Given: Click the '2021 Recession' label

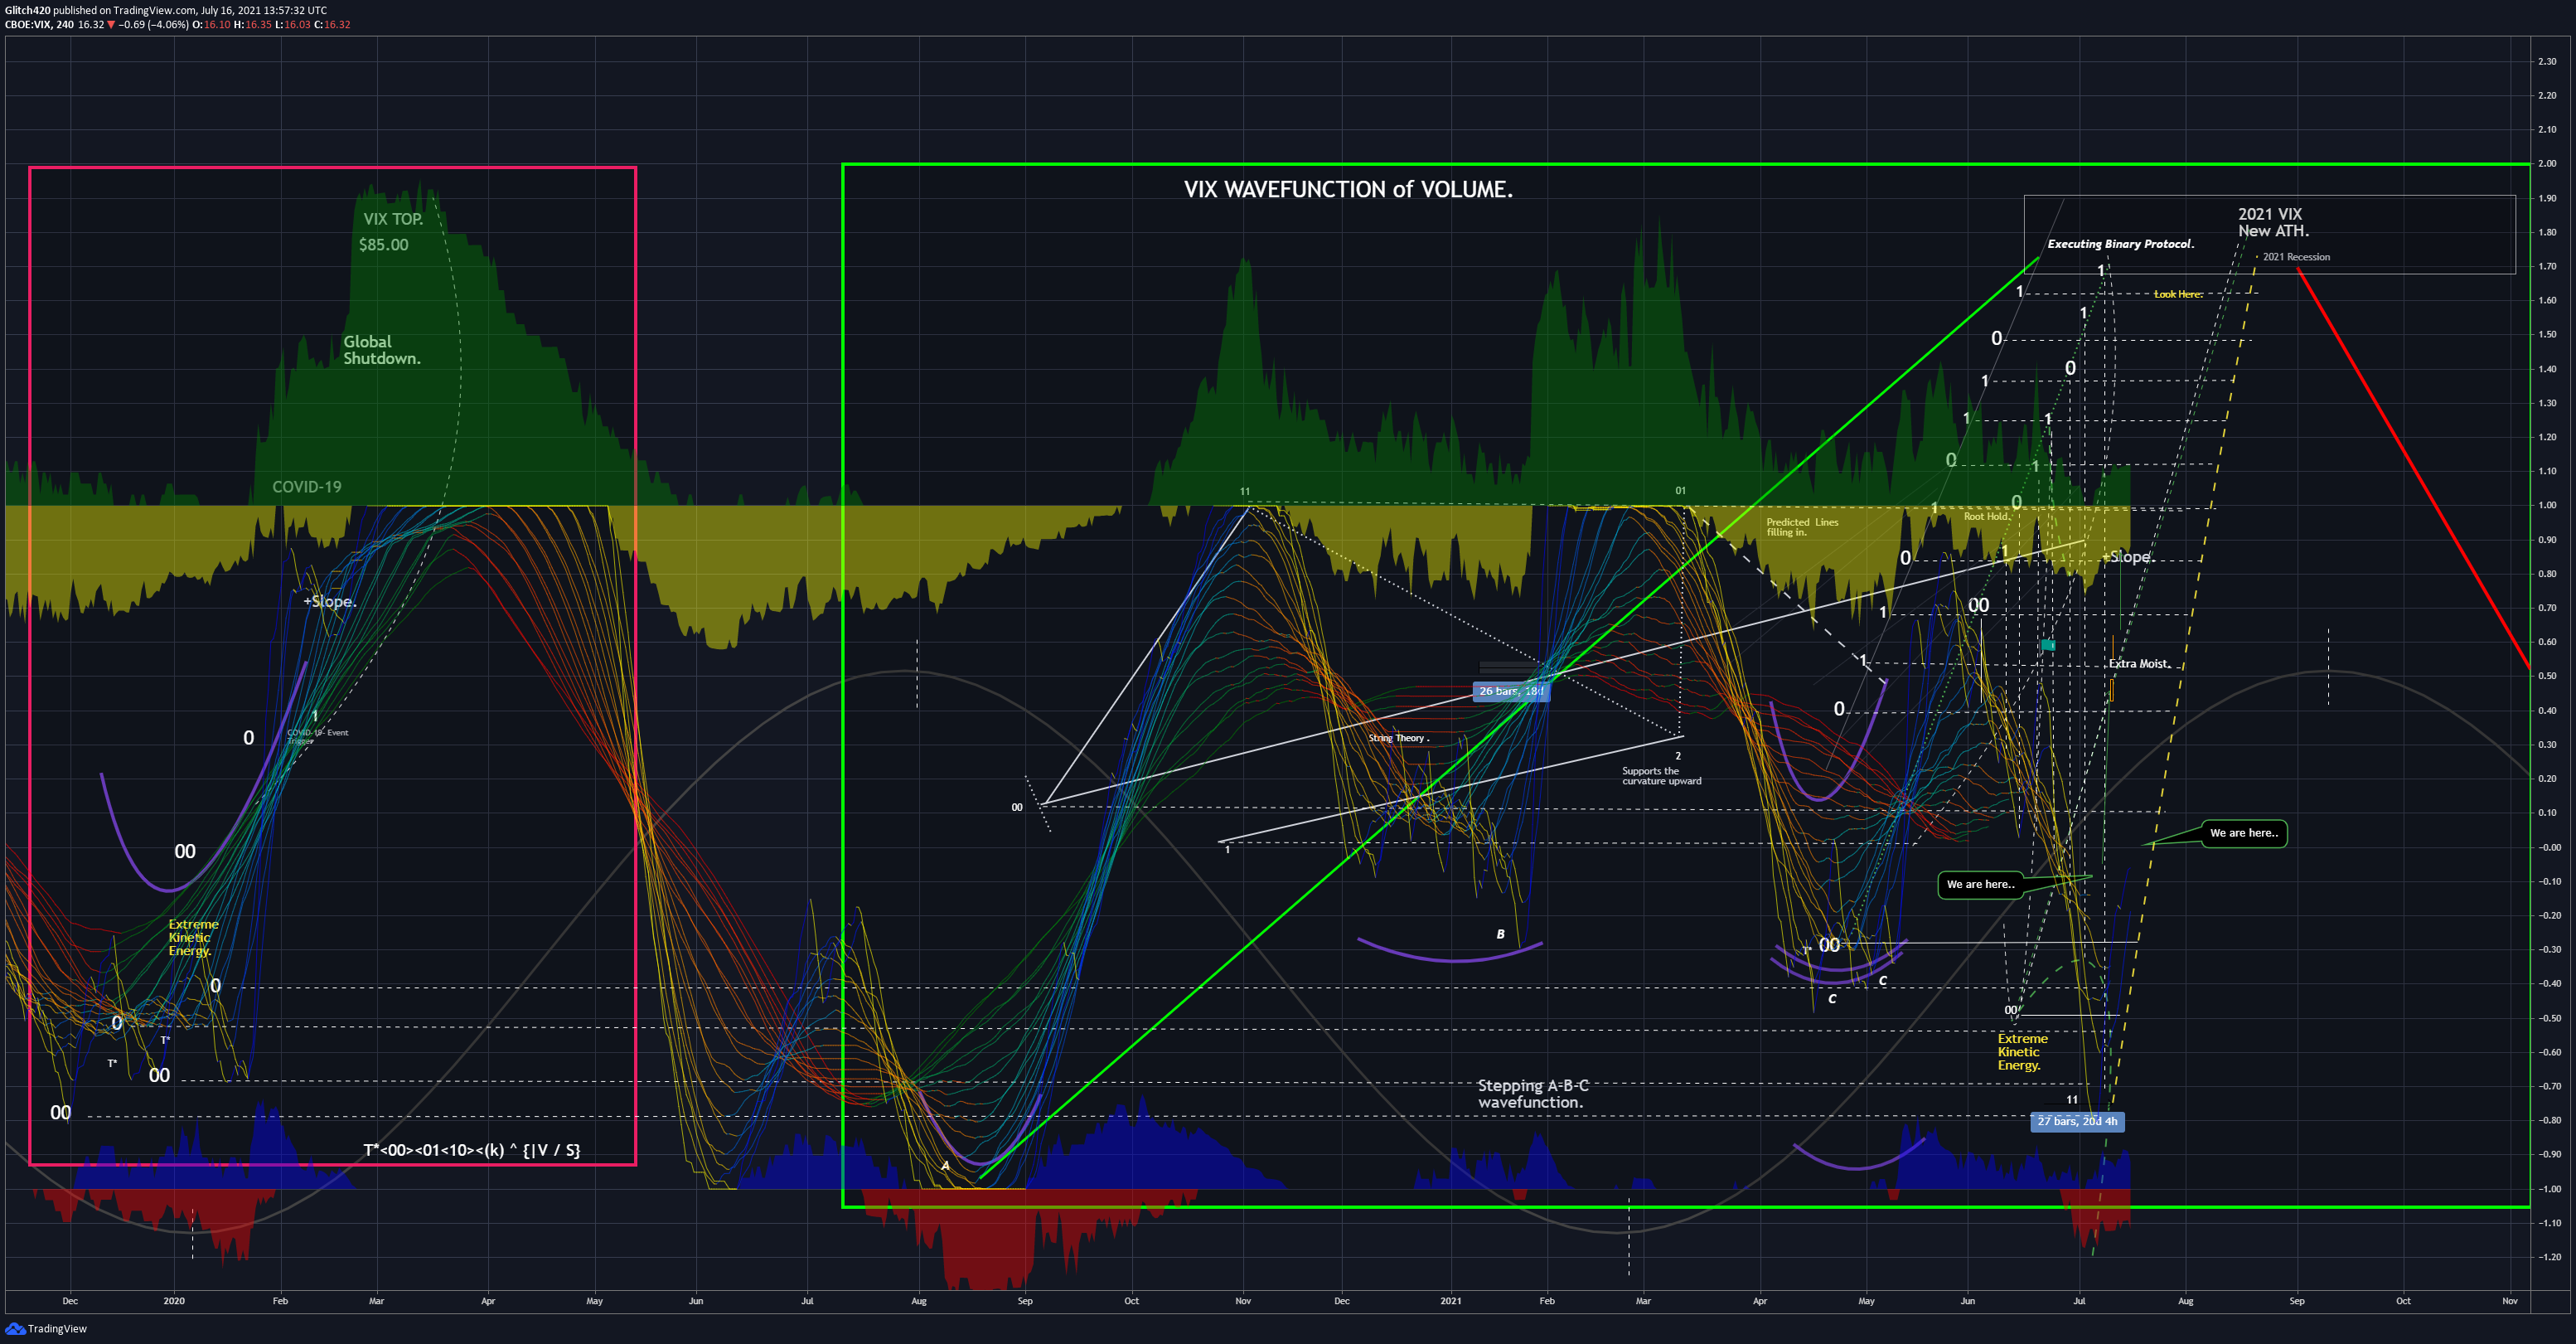Looking at the screenshot, I should pyautogui.click(x=2296, y=257).
